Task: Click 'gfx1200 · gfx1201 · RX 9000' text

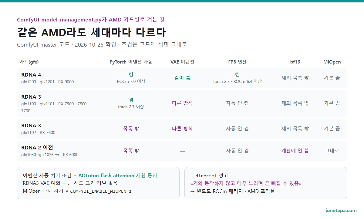Action: pos(47,82)
